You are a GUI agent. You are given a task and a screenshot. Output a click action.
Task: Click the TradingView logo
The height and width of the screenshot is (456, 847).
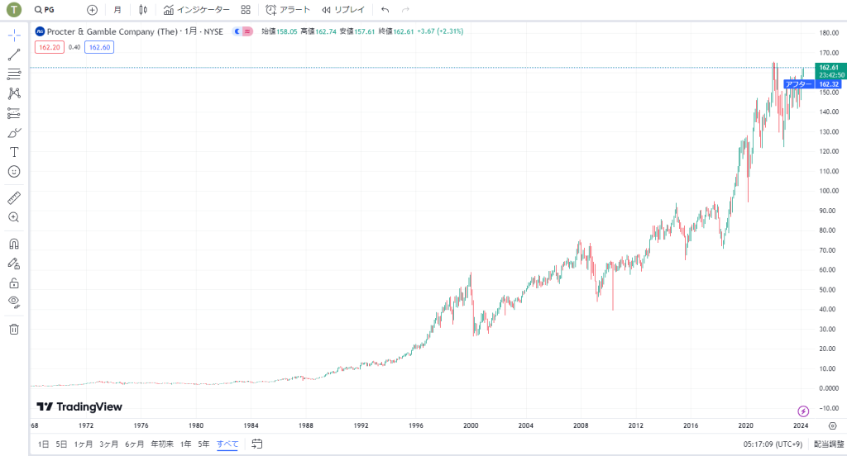click(x=79, y=407)
